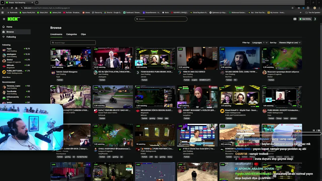The width and height of the screenshot is (322, 181).
Task: Open the browser Extensions puzzle icon
Action: (x=308, y=8)
